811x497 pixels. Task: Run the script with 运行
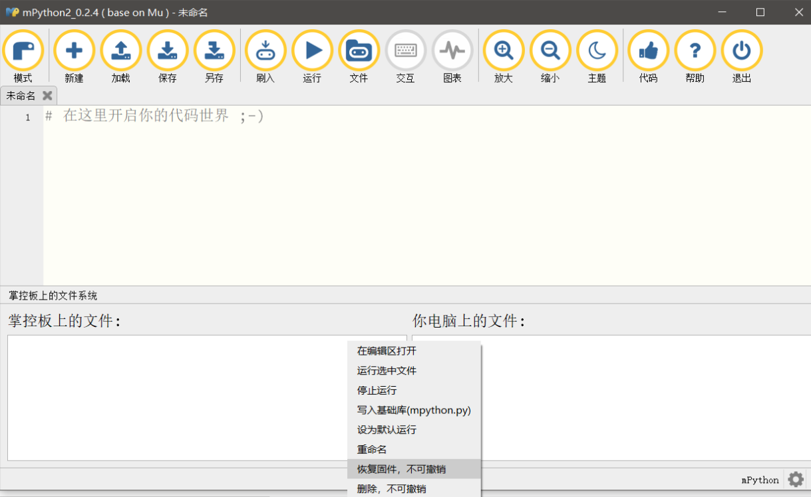click(x=312, y=56)
